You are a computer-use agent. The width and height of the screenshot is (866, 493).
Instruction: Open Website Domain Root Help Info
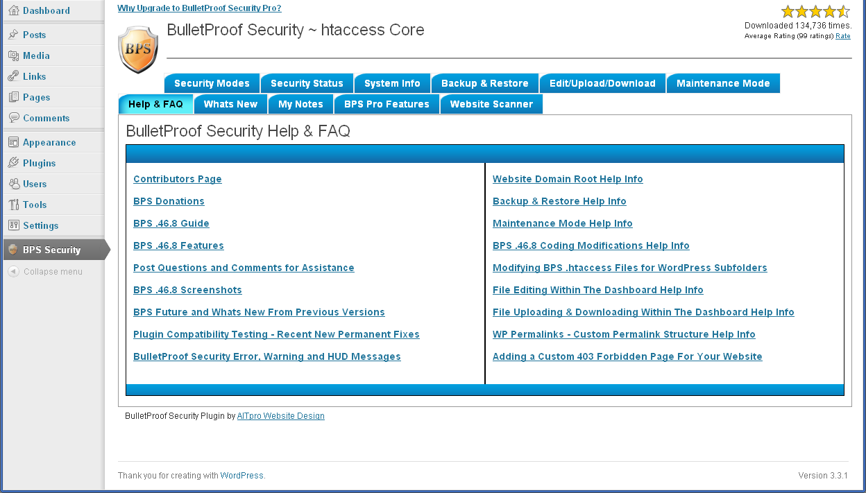pyautogui.click(x=568, y=179)
